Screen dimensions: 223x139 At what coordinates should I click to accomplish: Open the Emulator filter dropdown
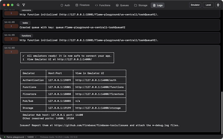[x=195, y=5]
